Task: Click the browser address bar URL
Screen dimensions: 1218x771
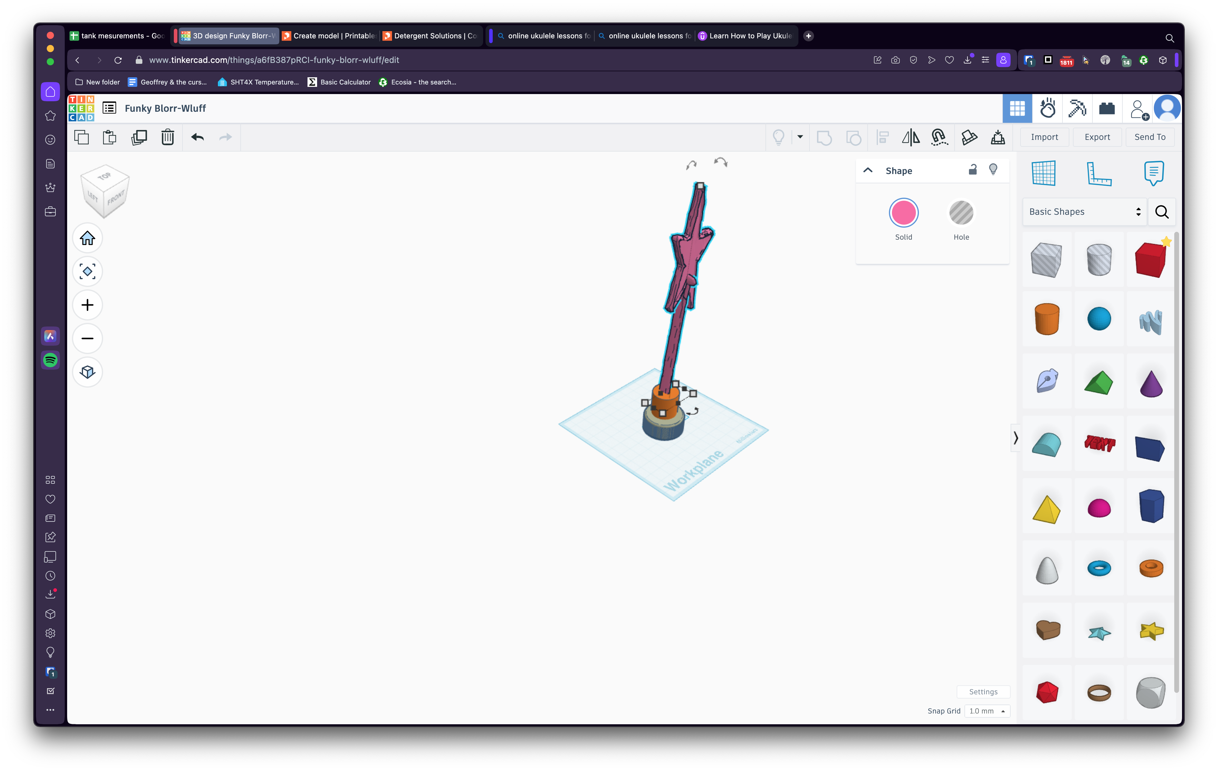Action: pyautogui.click(x=274, y=60)
